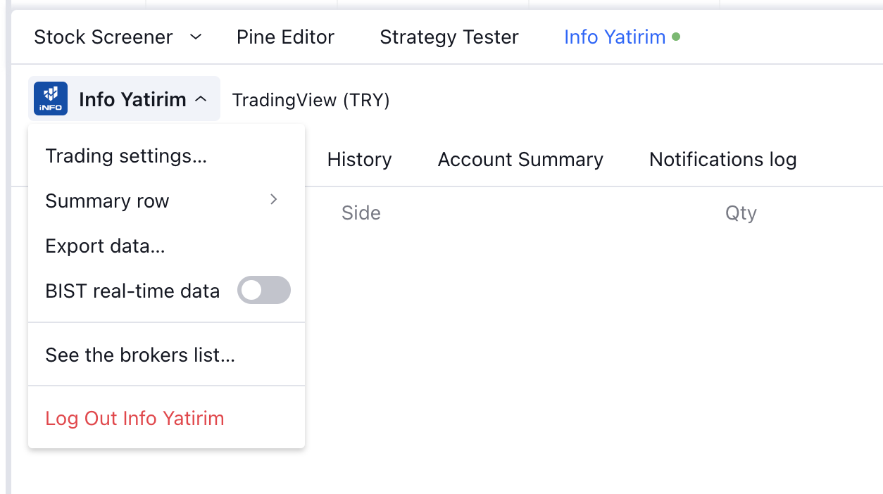
Task: Go to Account Summary tab
Action: click(520, 160)
